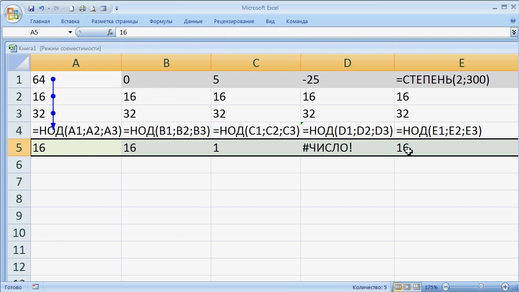Open the Данные ribbon tab
519x292 pixels.
[193, 21]
